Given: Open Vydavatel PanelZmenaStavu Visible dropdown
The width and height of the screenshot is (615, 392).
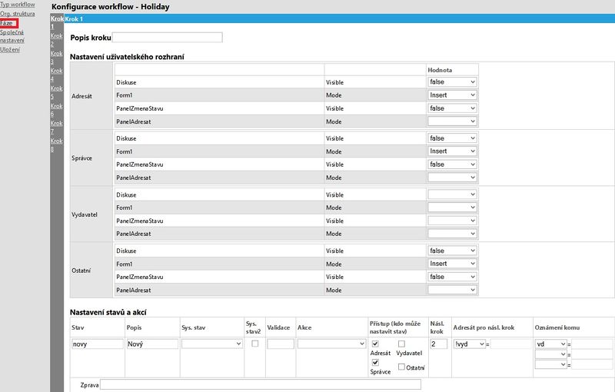Looking at the screenshot, I should (x=452, y=221).
